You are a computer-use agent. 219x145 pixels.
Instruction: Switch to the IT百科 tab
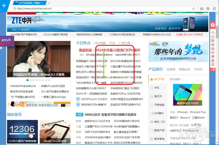[198, 69]
